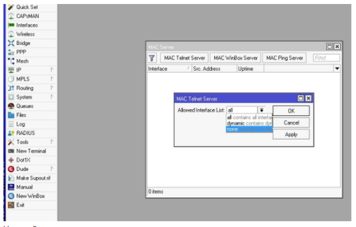Maximize the MAC Telnet Server dialog

[300, 98]
